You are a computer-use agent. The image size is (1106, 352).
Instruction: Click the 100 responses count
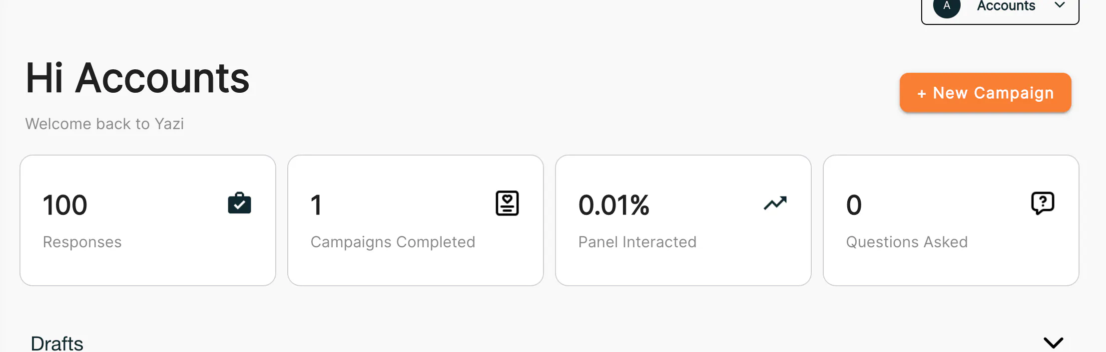(x=65, y=205)
